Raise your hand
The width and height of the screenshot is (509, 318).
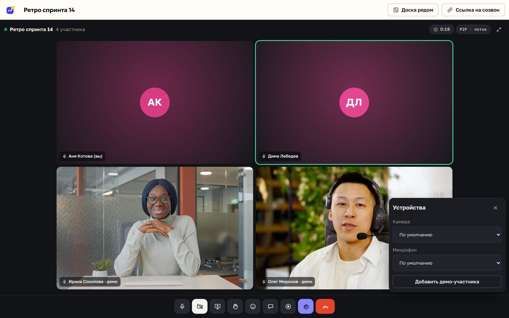click(x=235, y=306)
